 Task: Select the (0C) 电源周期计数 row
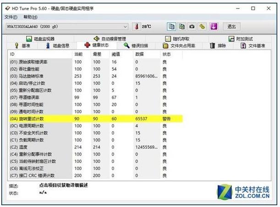pos(95,126)
